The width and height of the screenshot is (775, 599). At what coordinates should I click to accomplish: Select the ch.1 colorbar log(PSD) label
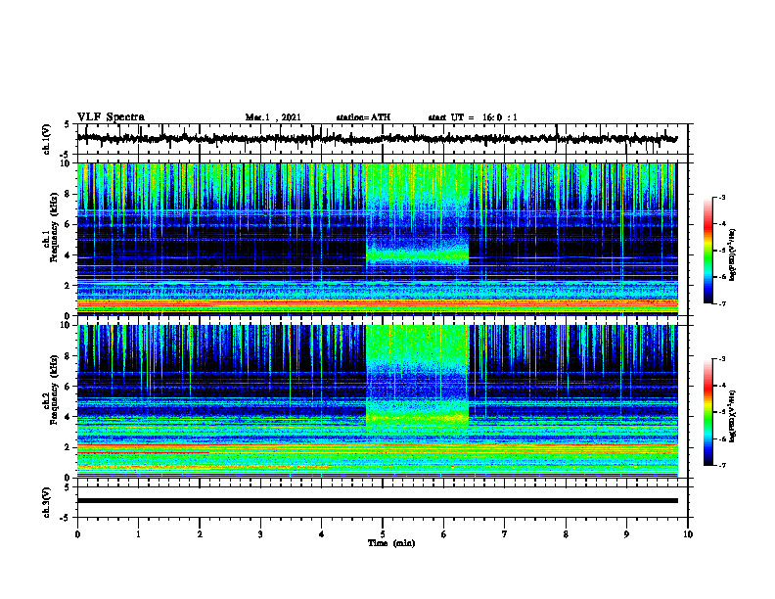coord(733,254)
